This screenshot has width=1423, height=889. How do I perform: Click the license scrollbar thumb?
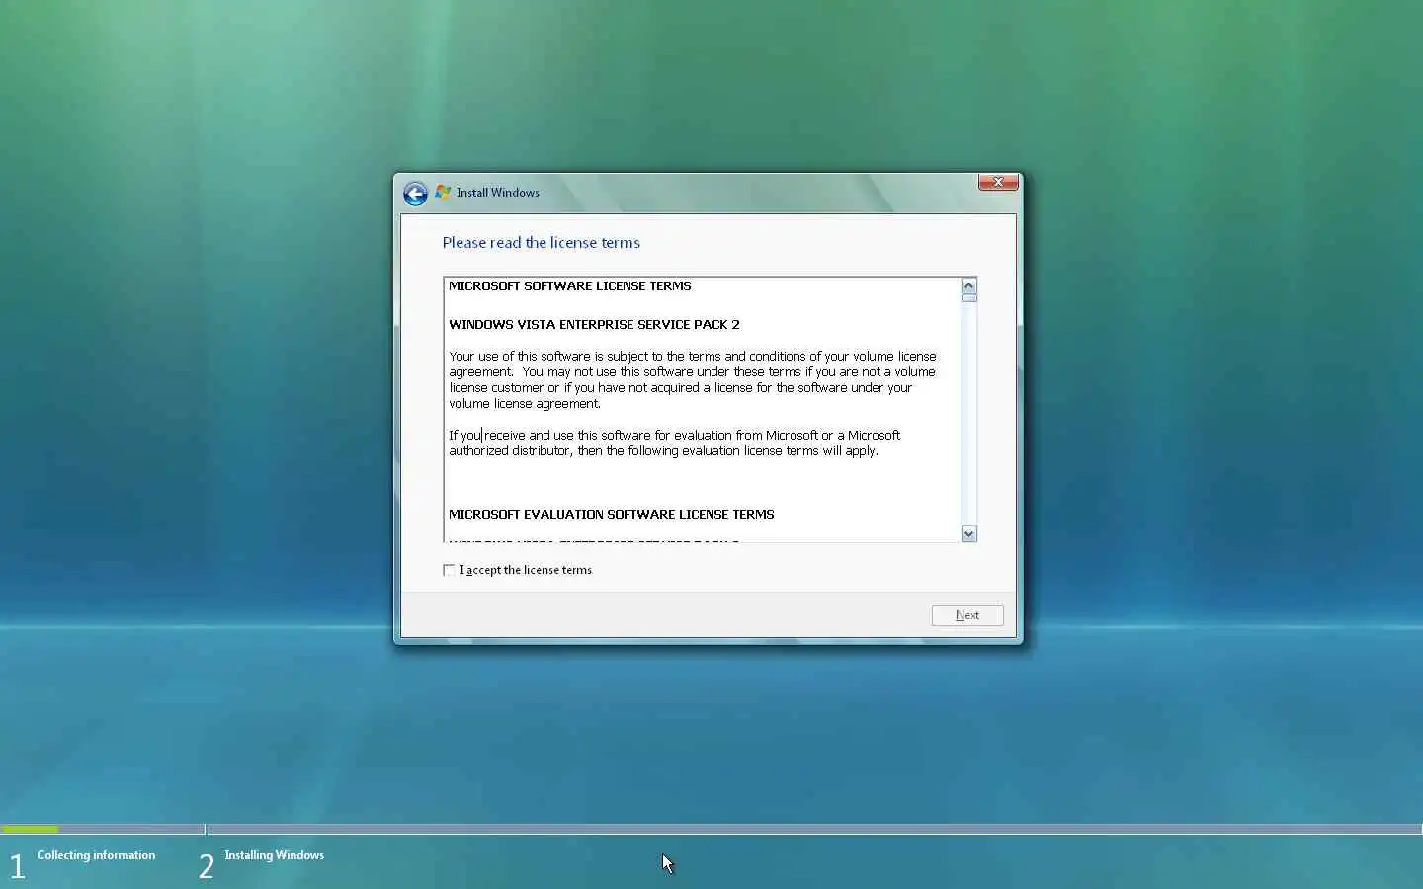pos(968,297)
